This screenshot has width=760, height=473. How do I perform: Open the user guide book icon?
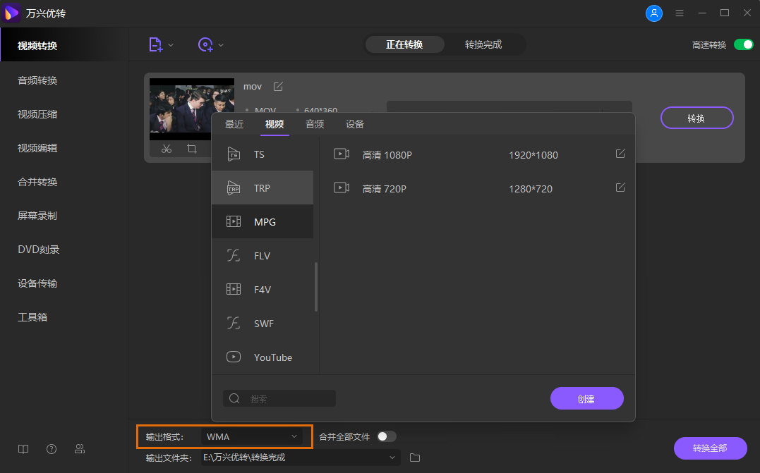23,449
